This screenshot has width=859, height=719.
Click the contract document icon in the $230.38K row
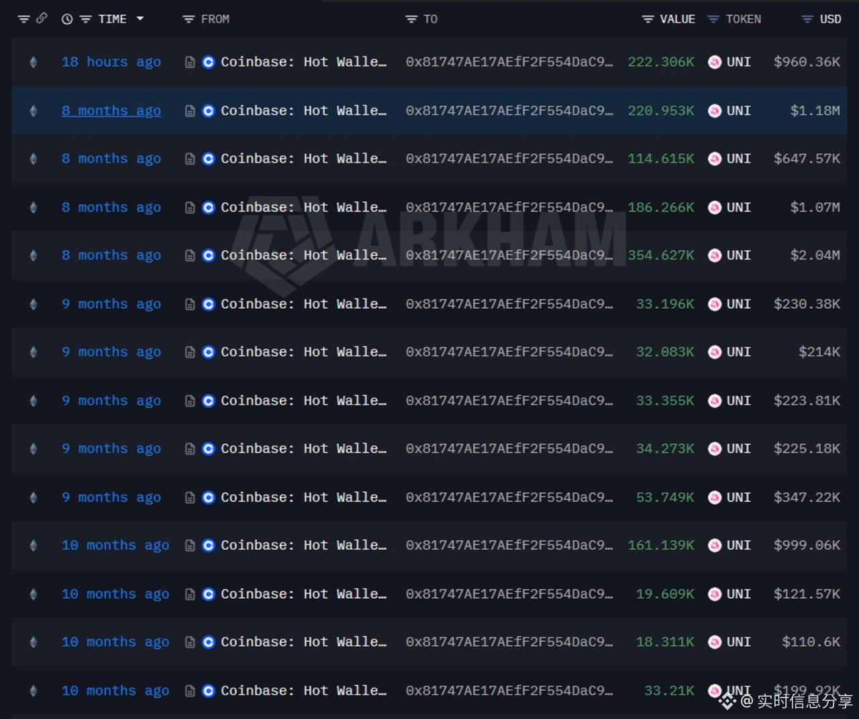click(190, 304)
